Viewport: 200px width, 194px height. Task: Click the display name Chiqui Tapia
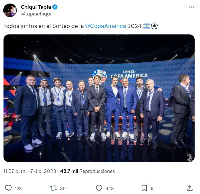click(36, 7)
